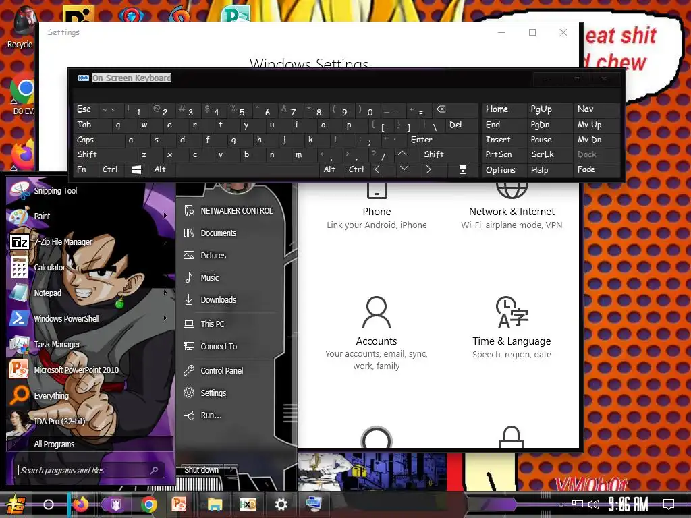Click the Enter key on On-Screen Keyboard
This screenshot has width=691, height=518.
tap(442, 140)
